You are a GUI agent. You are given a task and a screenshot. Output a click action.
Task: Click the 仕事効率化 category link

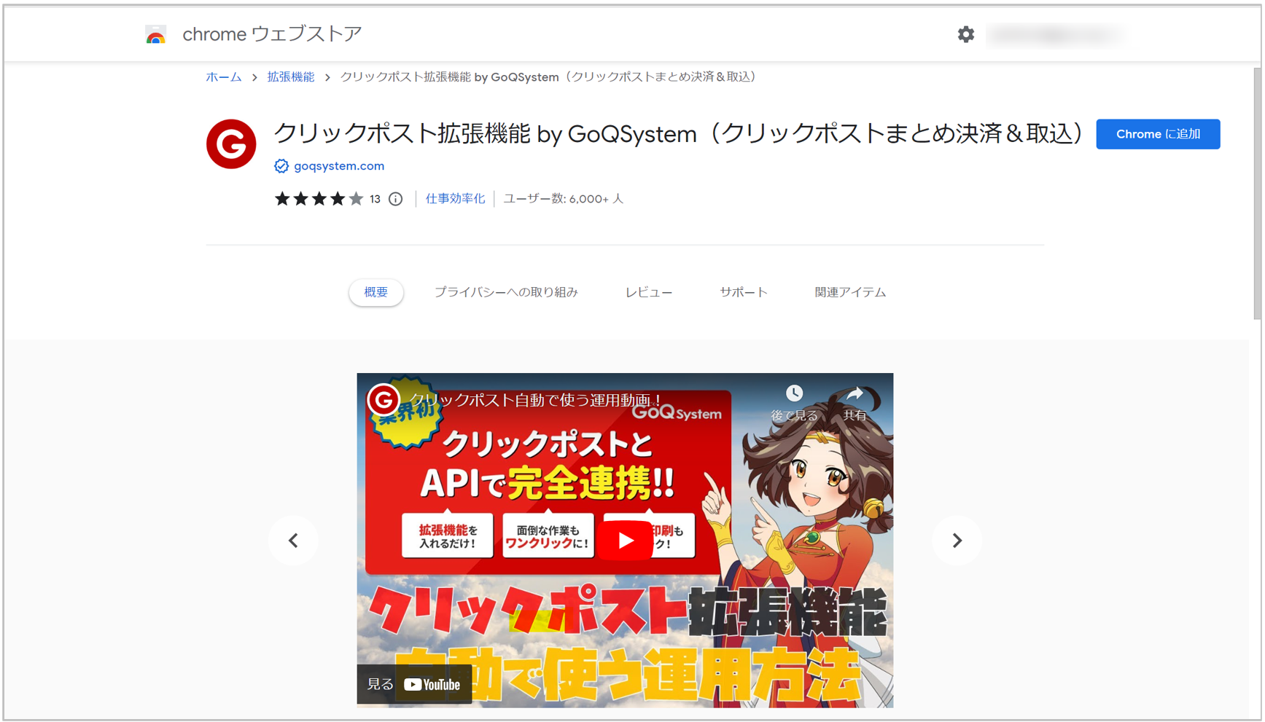coord(455,199)
